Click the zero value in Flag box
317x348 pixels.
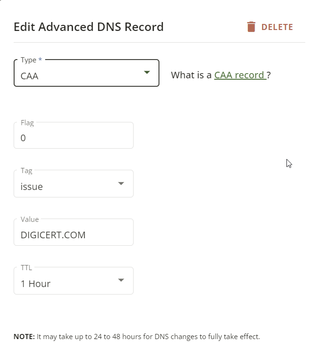pos(23,138)
